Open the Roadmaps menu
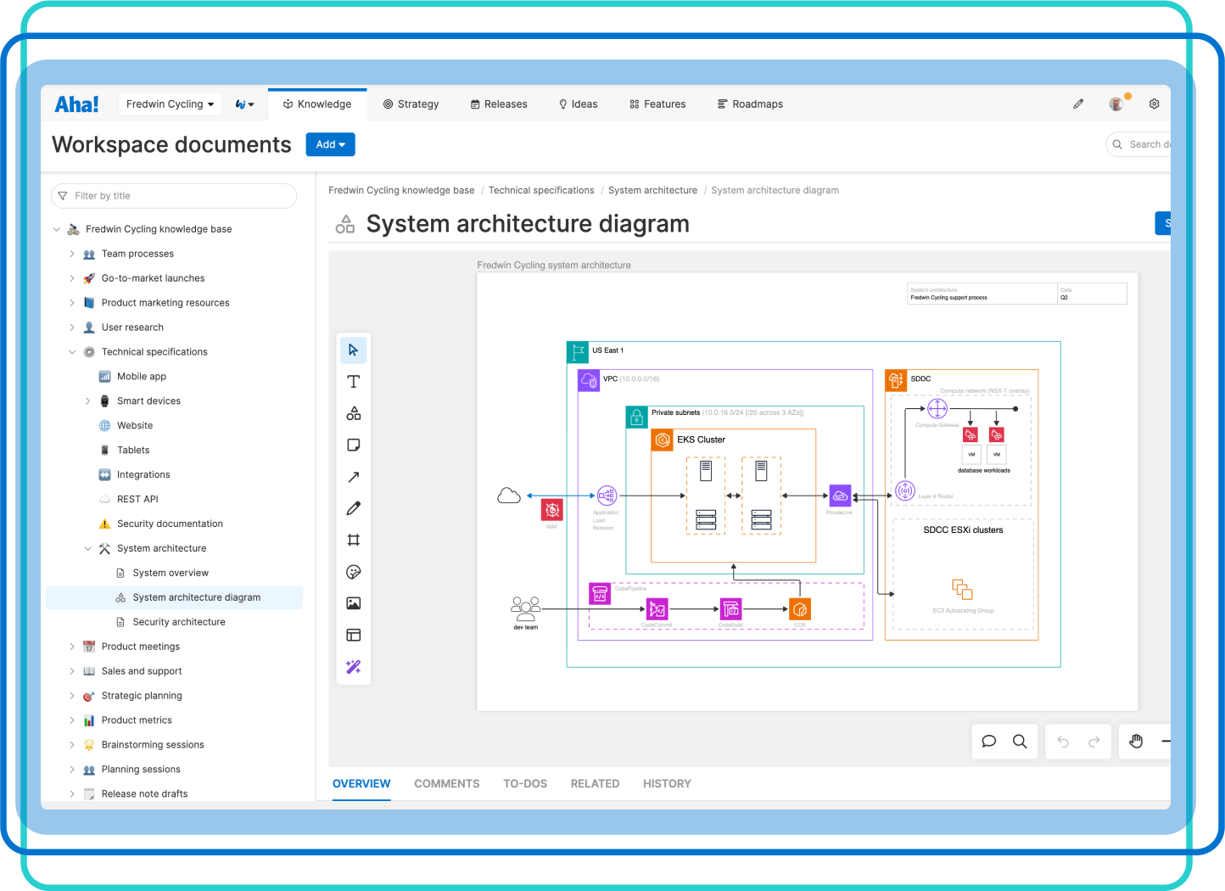 [750, 104]
